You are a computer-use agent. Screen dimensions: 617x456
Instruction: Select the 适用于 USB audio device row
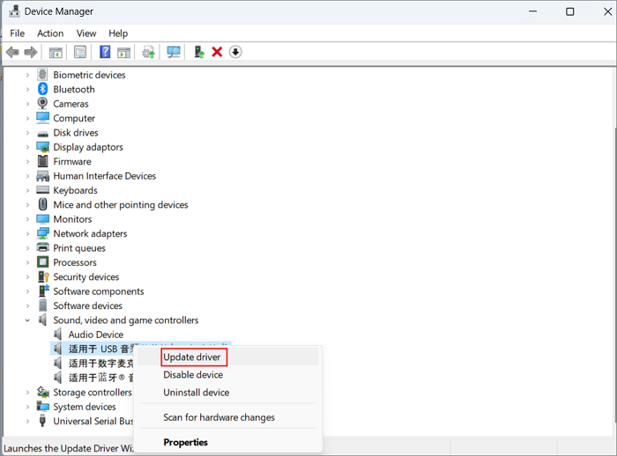tap(93, 349)
